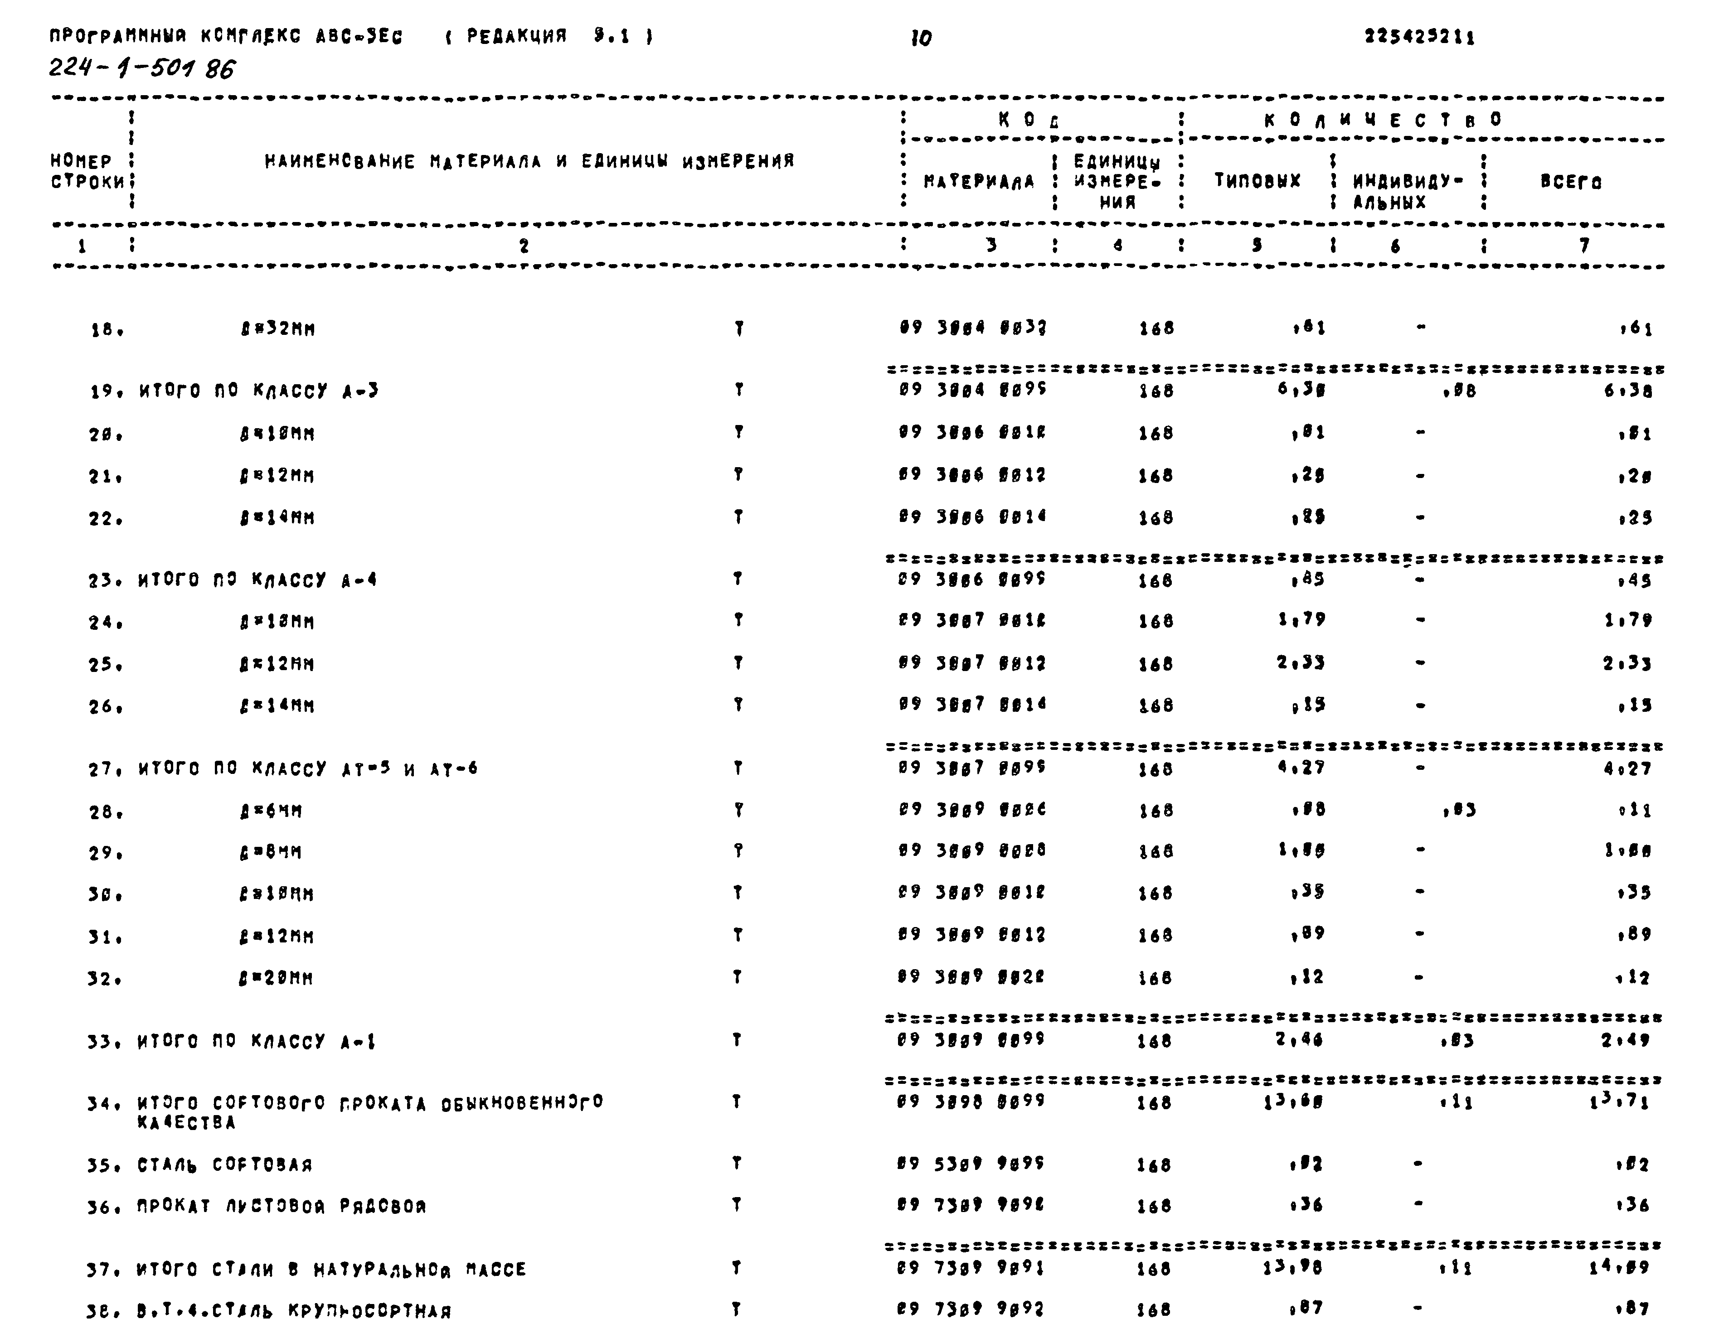Click material code '09 3009 0012'
The image size is (1714, 1338).
[x=972, y=935]
